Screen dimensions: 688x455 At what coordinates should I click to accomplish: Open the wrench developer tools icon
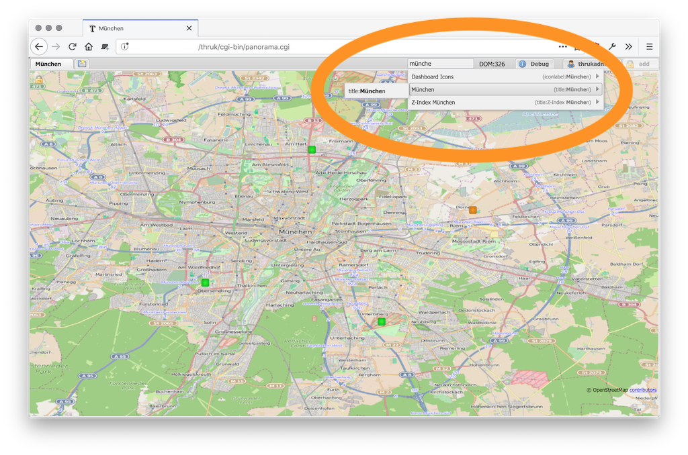tap(612, 46)
